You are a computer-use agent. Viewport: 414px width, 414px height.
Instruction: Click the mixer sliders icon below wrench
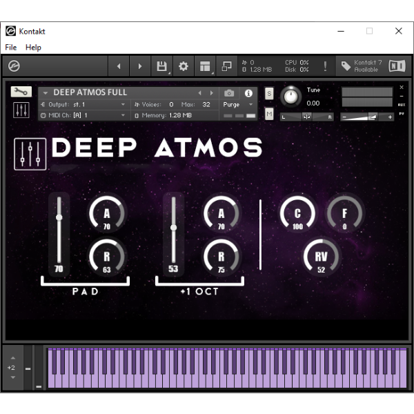[21, 110]
